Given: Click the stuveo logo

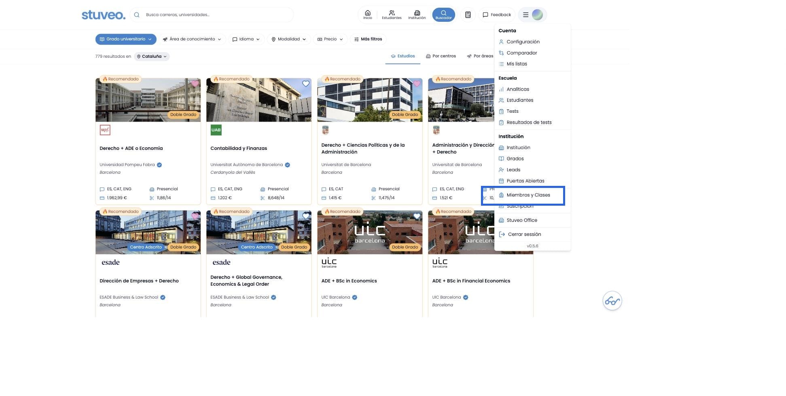Looking at the screenshot, I should pyautogui.click(x=104, y=15).
